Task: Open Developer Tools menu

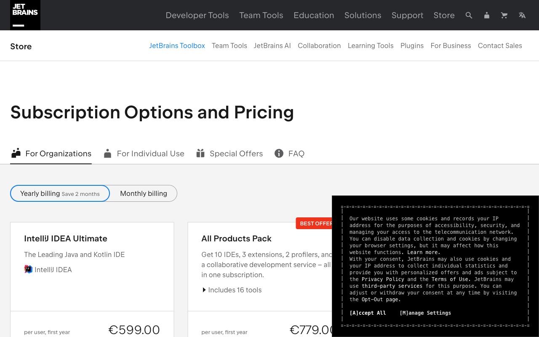Action: (197, 15)
